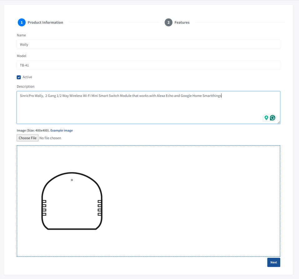299x279 pixels.
Task: Switch to the Features step label
Action: (x=182, y=22)
